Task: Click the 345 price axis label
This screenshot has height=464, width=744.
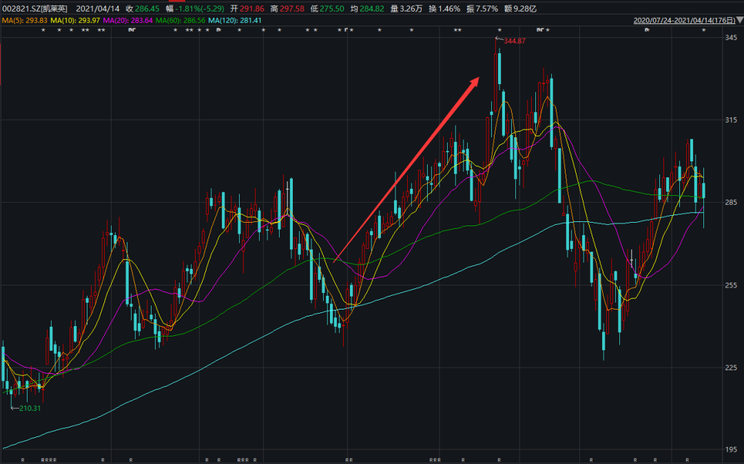Action: [730, 37]
